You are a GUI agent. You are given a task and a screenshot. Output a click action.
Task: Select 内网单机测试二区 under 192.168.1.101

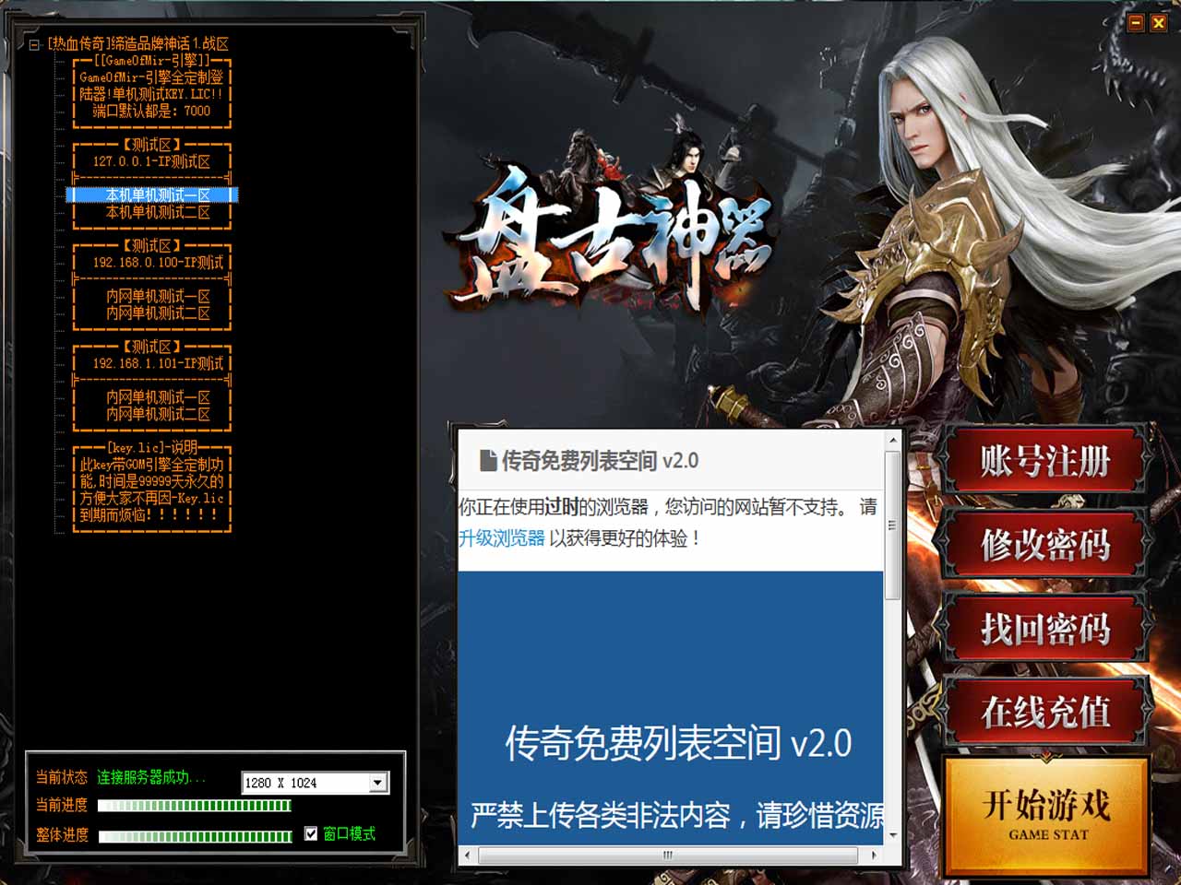[158, 414]
